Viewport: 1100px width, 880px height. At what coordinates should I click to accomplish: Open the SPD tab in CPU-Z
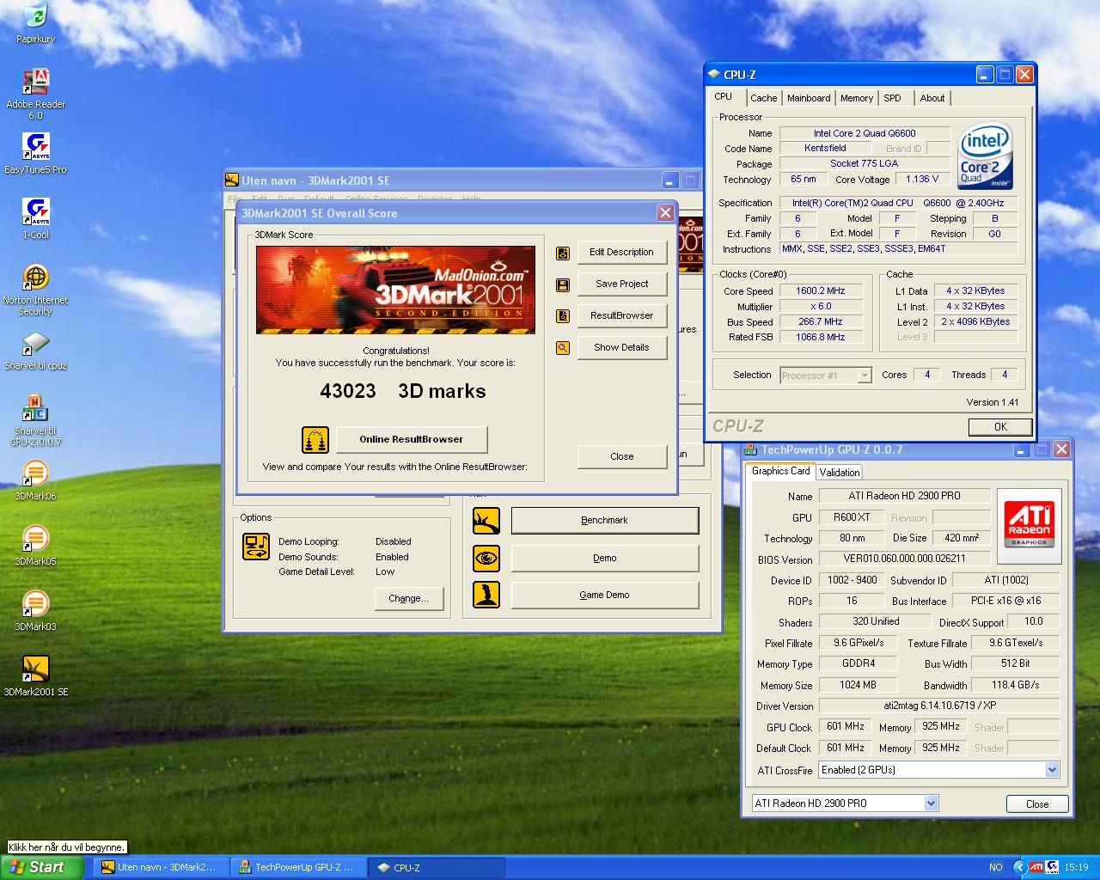(x=893, y=98)
